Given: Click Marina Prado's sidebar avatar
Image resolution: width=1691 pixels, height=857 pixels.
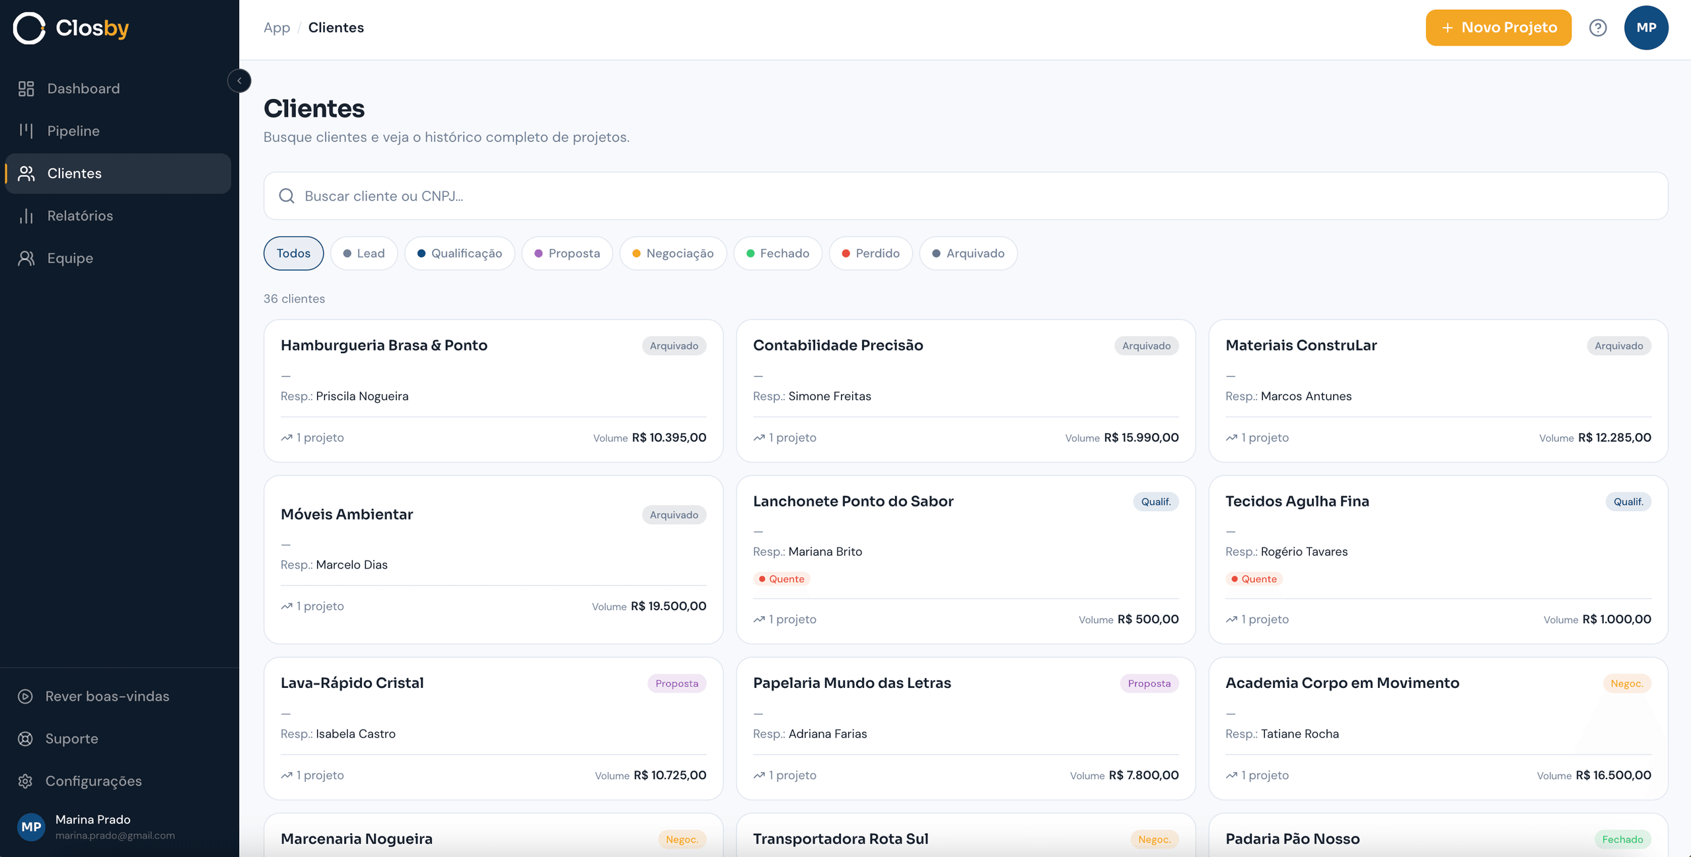Looking at the screenshot, I should coord(31,827).
